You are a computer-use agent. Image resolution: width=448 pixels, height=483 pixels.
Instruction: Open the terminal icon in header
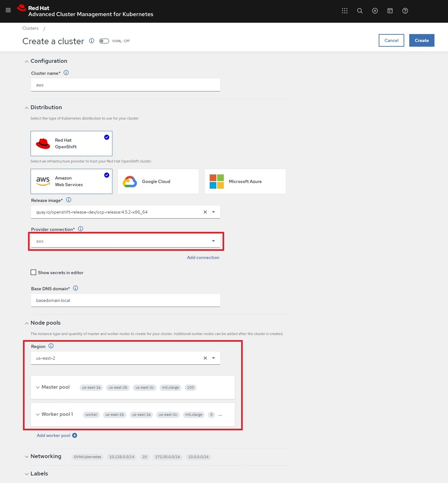point(390,11)
